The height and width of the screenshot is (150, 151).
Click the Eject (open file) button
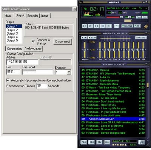tap(117, 26)
